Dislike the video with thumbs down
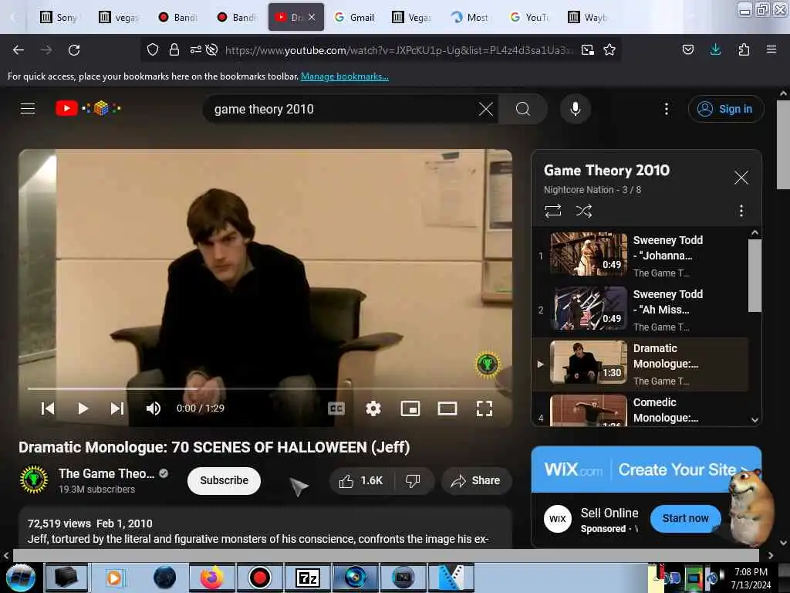The width and height of the screenshot is (790, 593). 413,480
